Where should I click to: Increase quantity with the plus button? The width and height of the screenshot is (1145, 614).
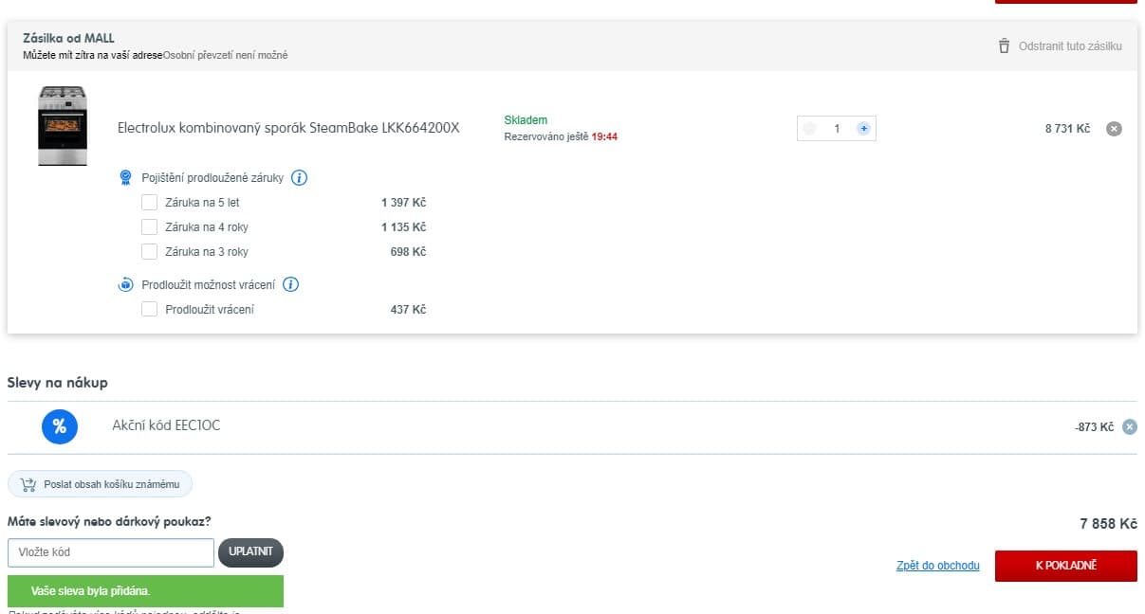pos(863,128)
